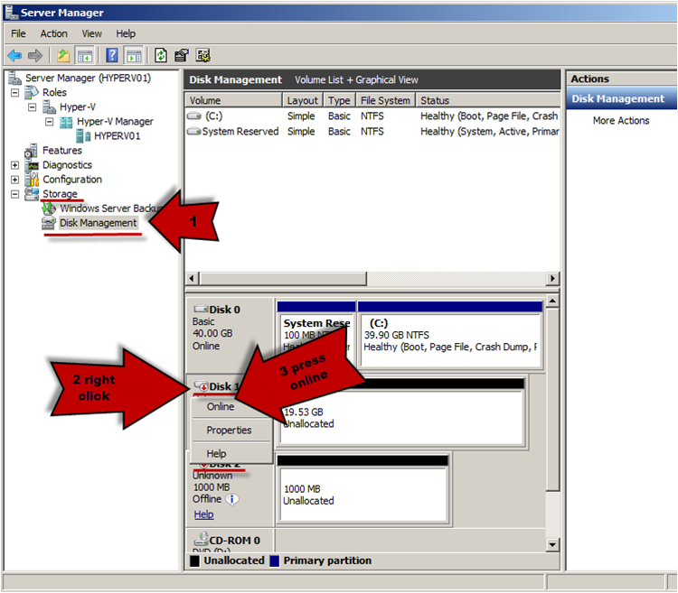Collapse the Roles tree node
Image resolution: width=678 pixels, height=593 pixels.
(x=14, y=92)
